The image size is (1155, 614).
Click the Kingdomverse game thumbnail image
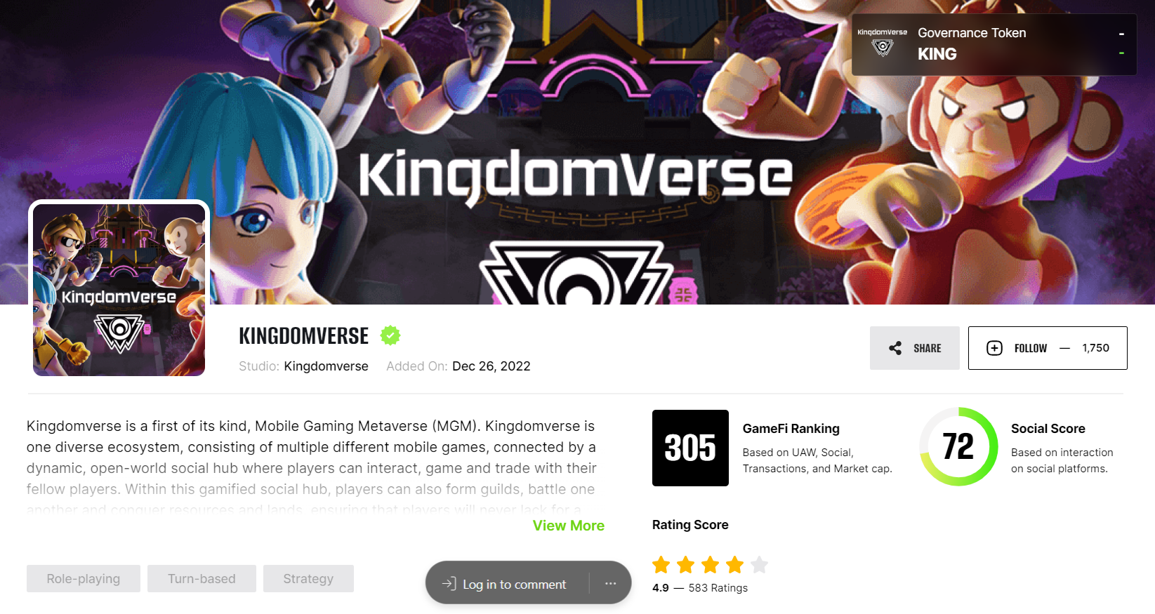119,289
